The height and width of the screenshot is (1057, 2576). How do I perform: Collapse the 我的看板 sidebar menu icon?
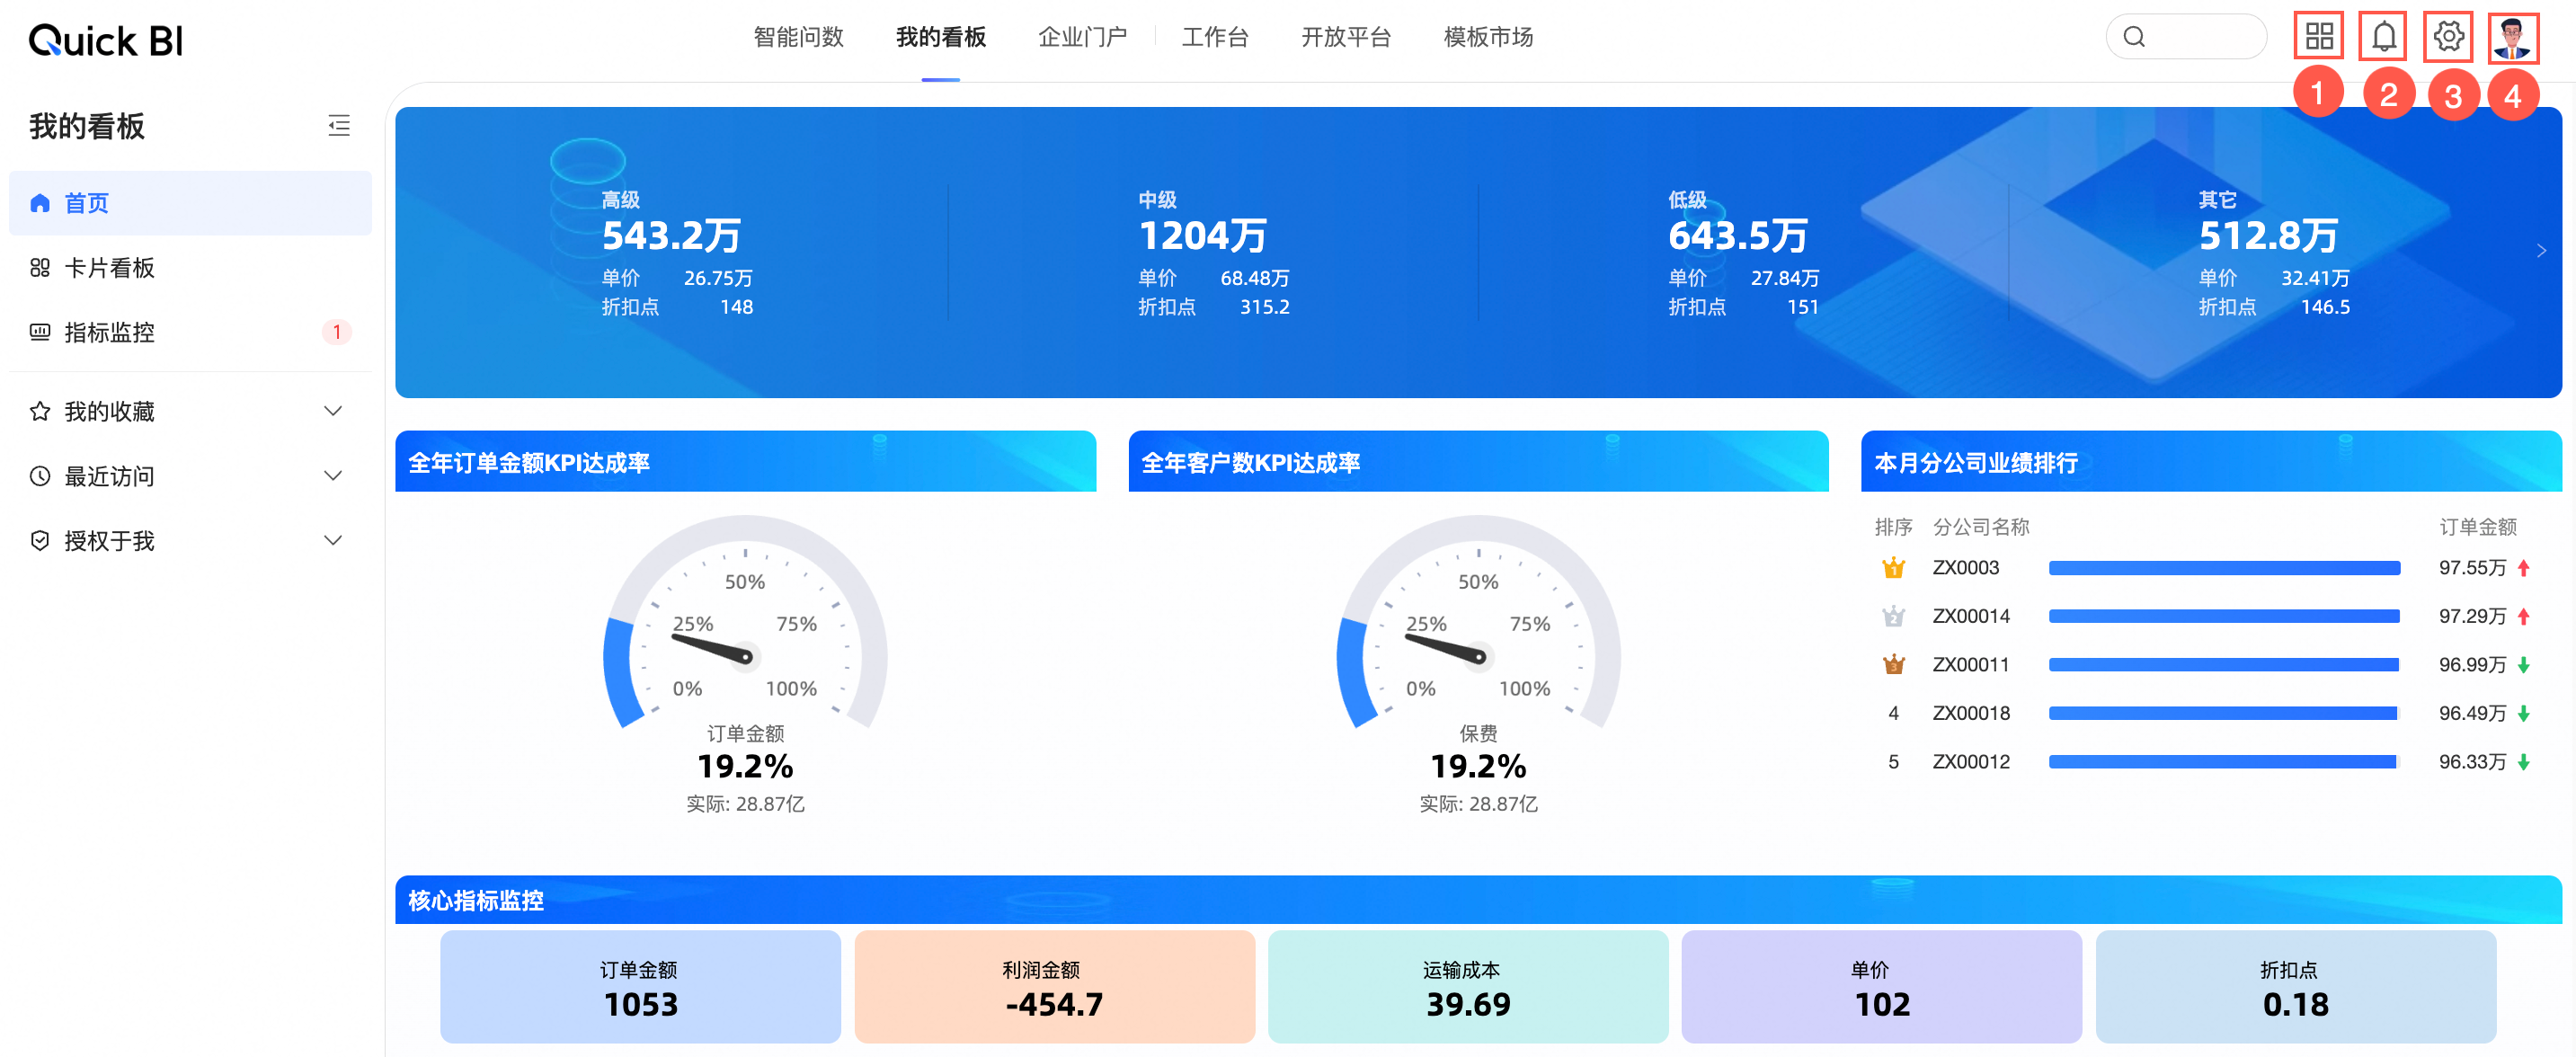pos(339,126)
